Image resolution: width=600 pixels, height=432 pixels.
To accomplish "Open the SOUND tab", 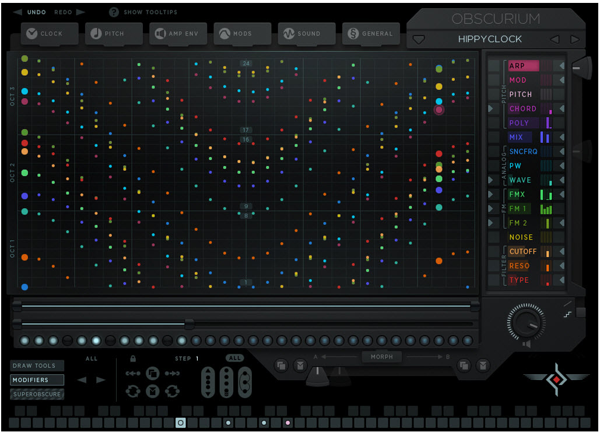I will (x=307, y=34).
